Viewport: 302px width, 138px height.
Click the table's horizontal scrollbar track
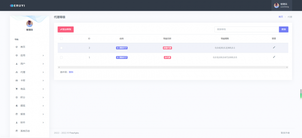click(x=173, y=67)
